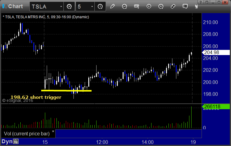Open the alerts circled-A menu

pos(161,6)
